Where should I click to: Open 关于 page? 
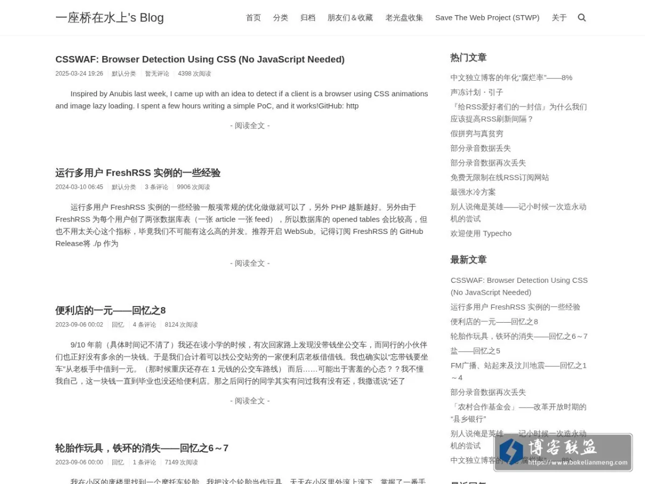click(559, 18)
